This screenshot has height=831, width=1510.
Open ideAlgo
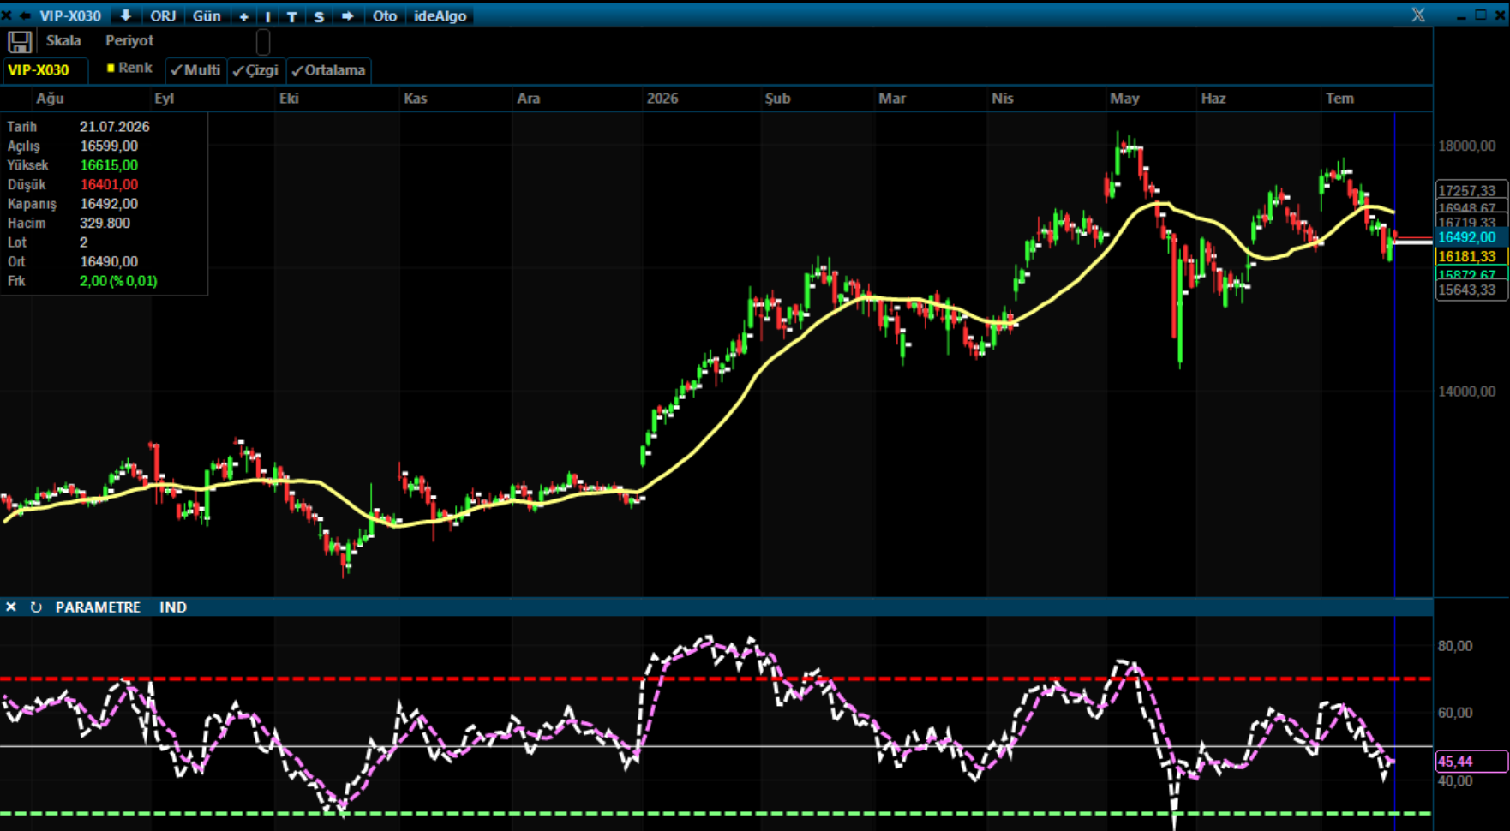click(x=440, y=16)
